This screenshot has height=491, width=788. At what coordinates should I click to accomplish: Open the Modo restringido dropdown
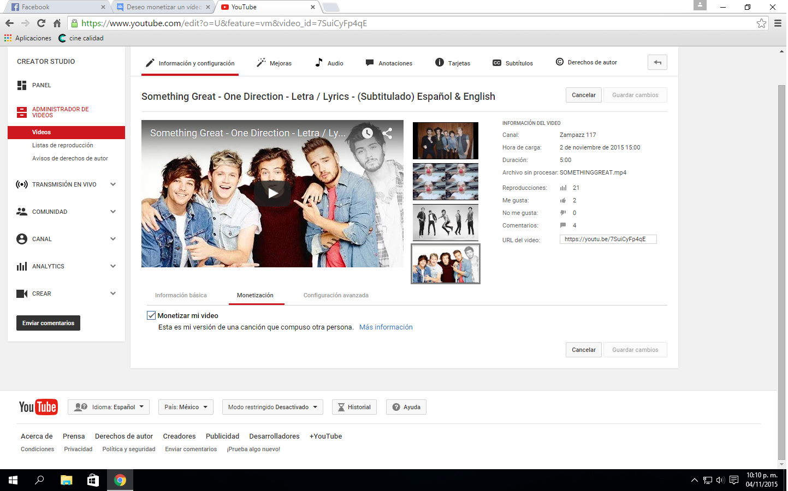click(x=272, y=407)
